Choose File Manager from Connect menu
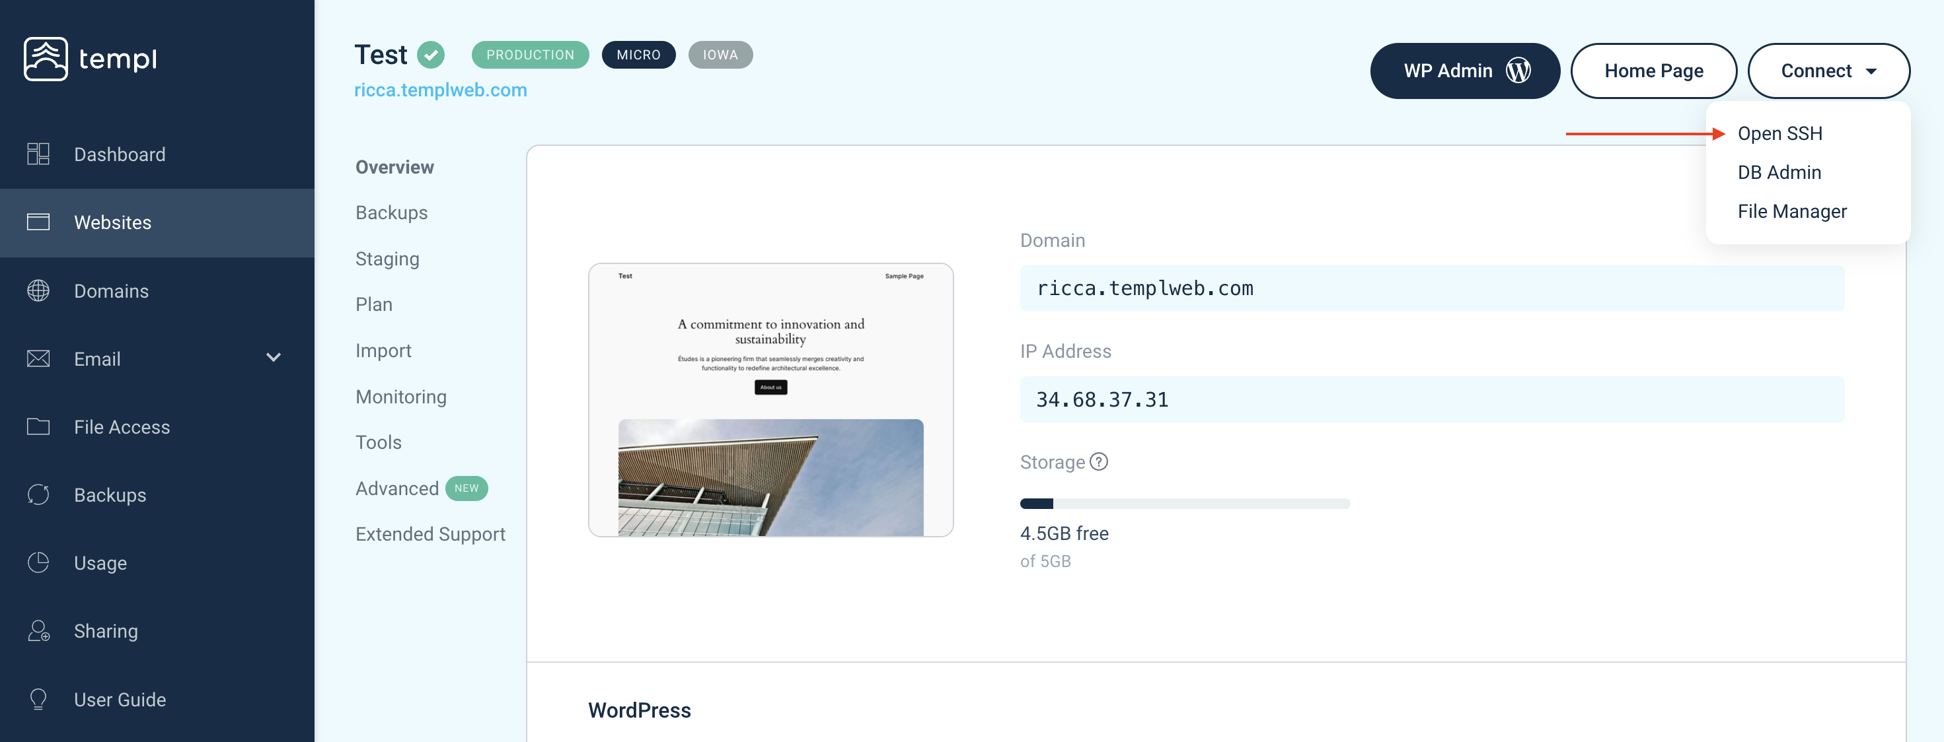This screenshot has width=1944, height=742. (x=1791, y=212)
